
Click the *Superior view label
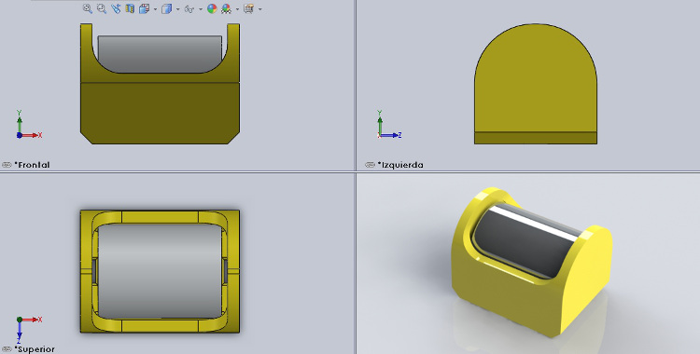coord(35,349)
